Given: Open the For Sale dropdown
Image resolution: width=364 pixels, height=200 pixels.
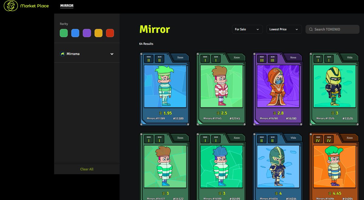Looking at the screenshot, I should 247,29.
